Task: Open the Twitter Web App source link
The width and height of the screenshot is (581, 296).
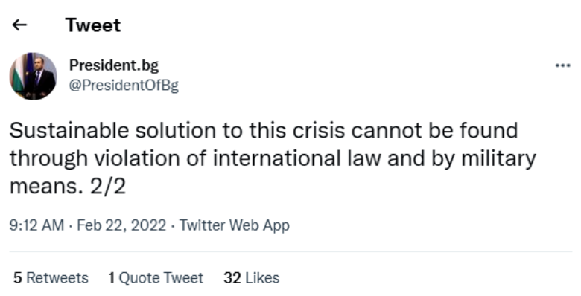Action: coord(234,225)
